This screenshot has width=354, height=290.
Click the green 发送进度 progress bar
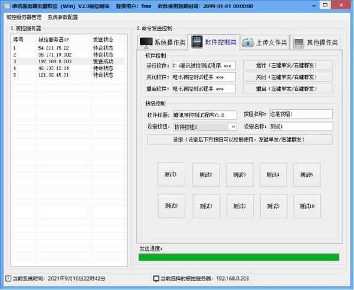click(x=239, y=257)
